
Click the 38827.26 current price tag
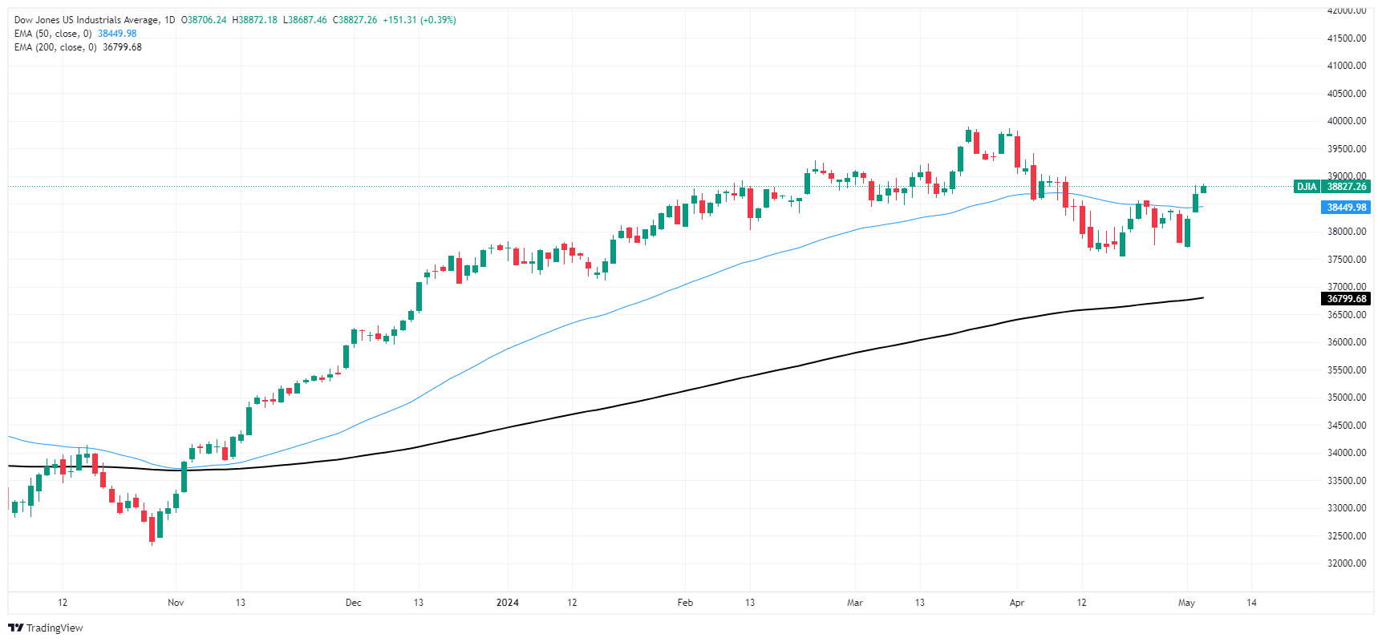[x=1347, y=187]
